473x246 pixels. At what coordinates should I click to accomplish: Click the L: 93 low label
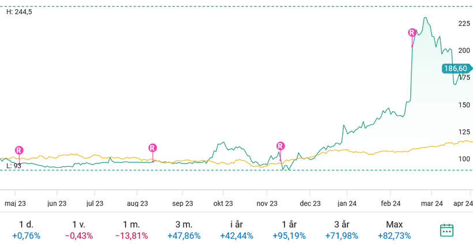[x=14, y=166]
